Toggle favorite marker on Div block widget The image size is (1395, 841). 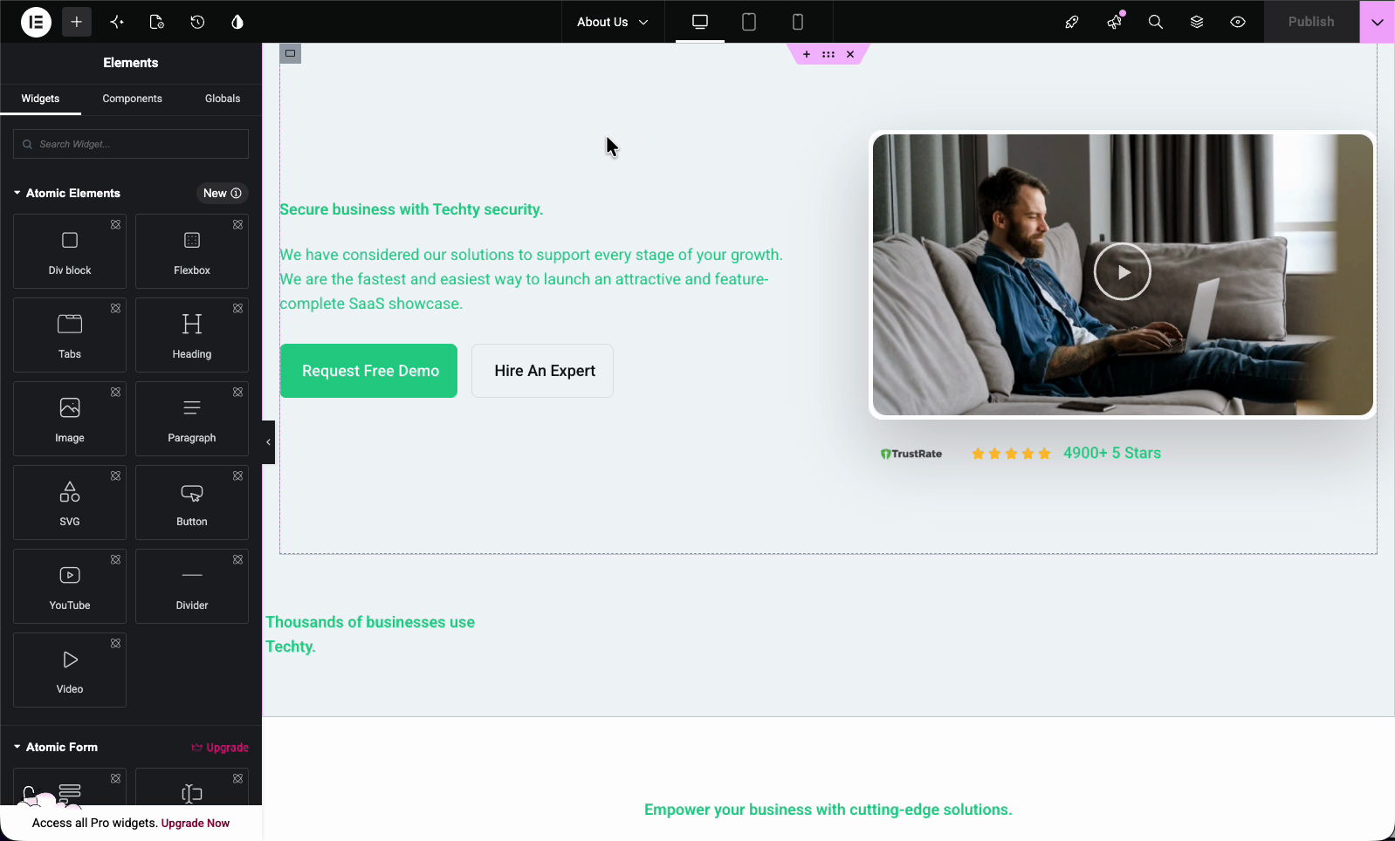tap(115, 224)
